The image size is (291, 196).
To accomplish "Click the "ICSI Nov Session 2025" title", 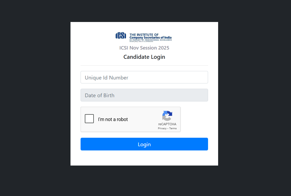I will [144, 48].
